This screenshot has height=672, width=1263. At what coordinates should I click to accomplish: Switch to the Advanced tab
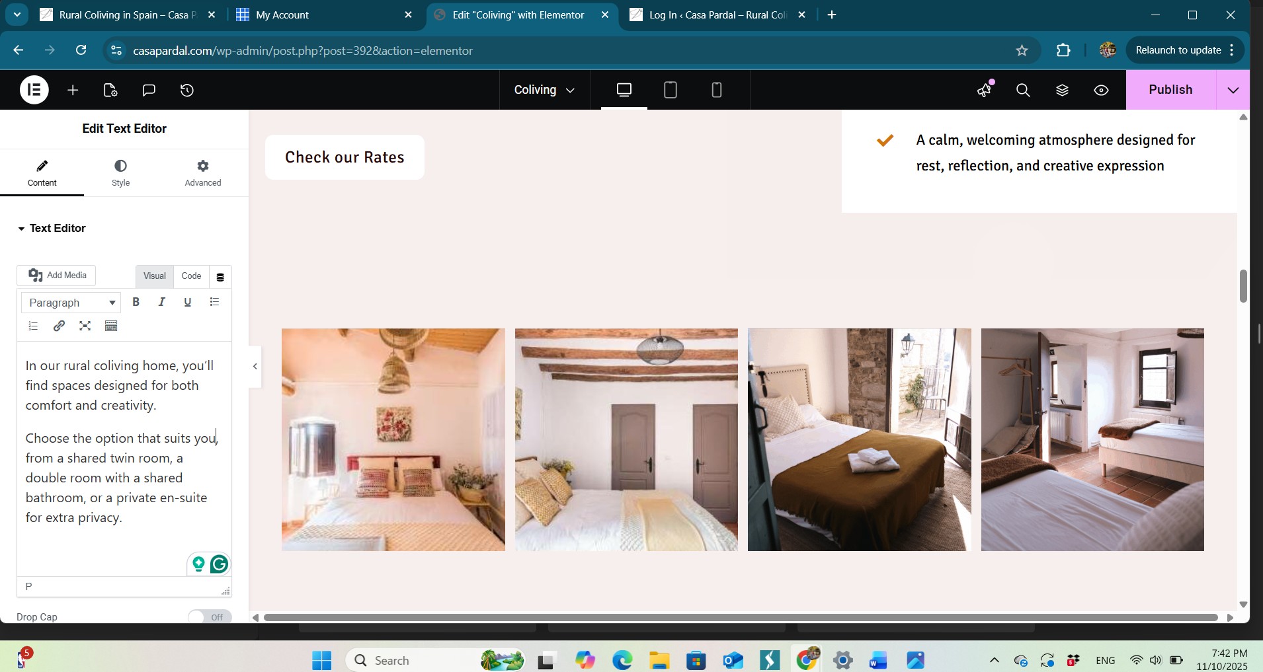(x=203, y=172)
